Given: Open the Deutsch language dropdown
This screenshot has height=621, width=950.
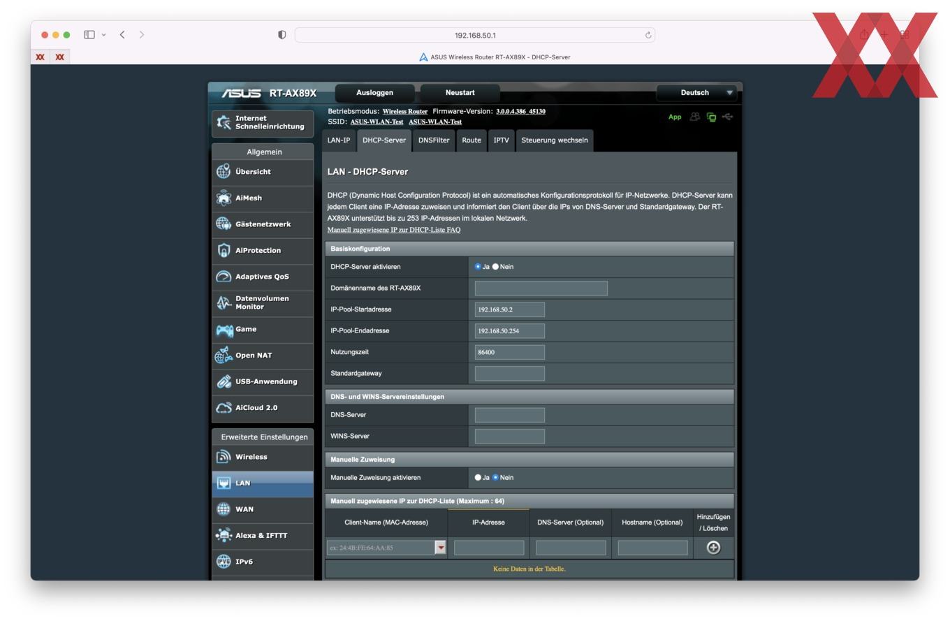Looking at the screenshot, I should 696,93.
